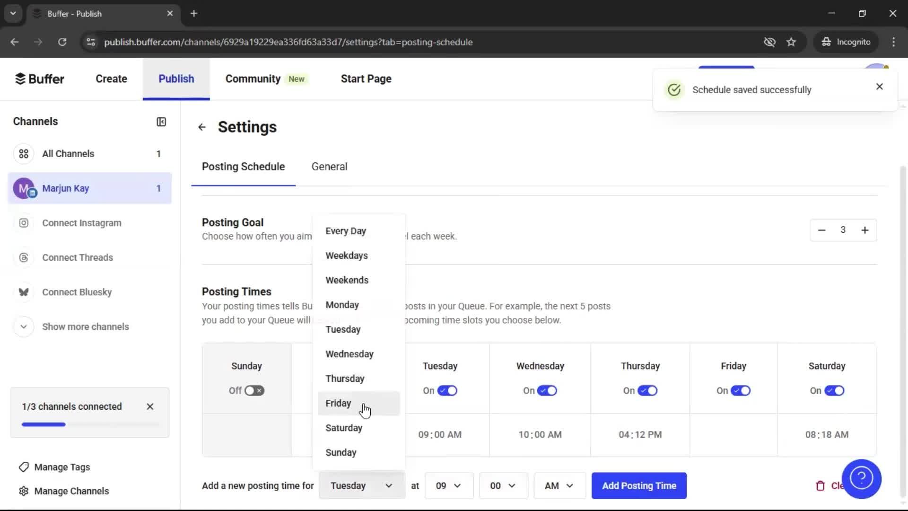Switch to the General settings tab
Image resolution: width=908 pixels, height=511 pixels.
(x=329, y=167)
